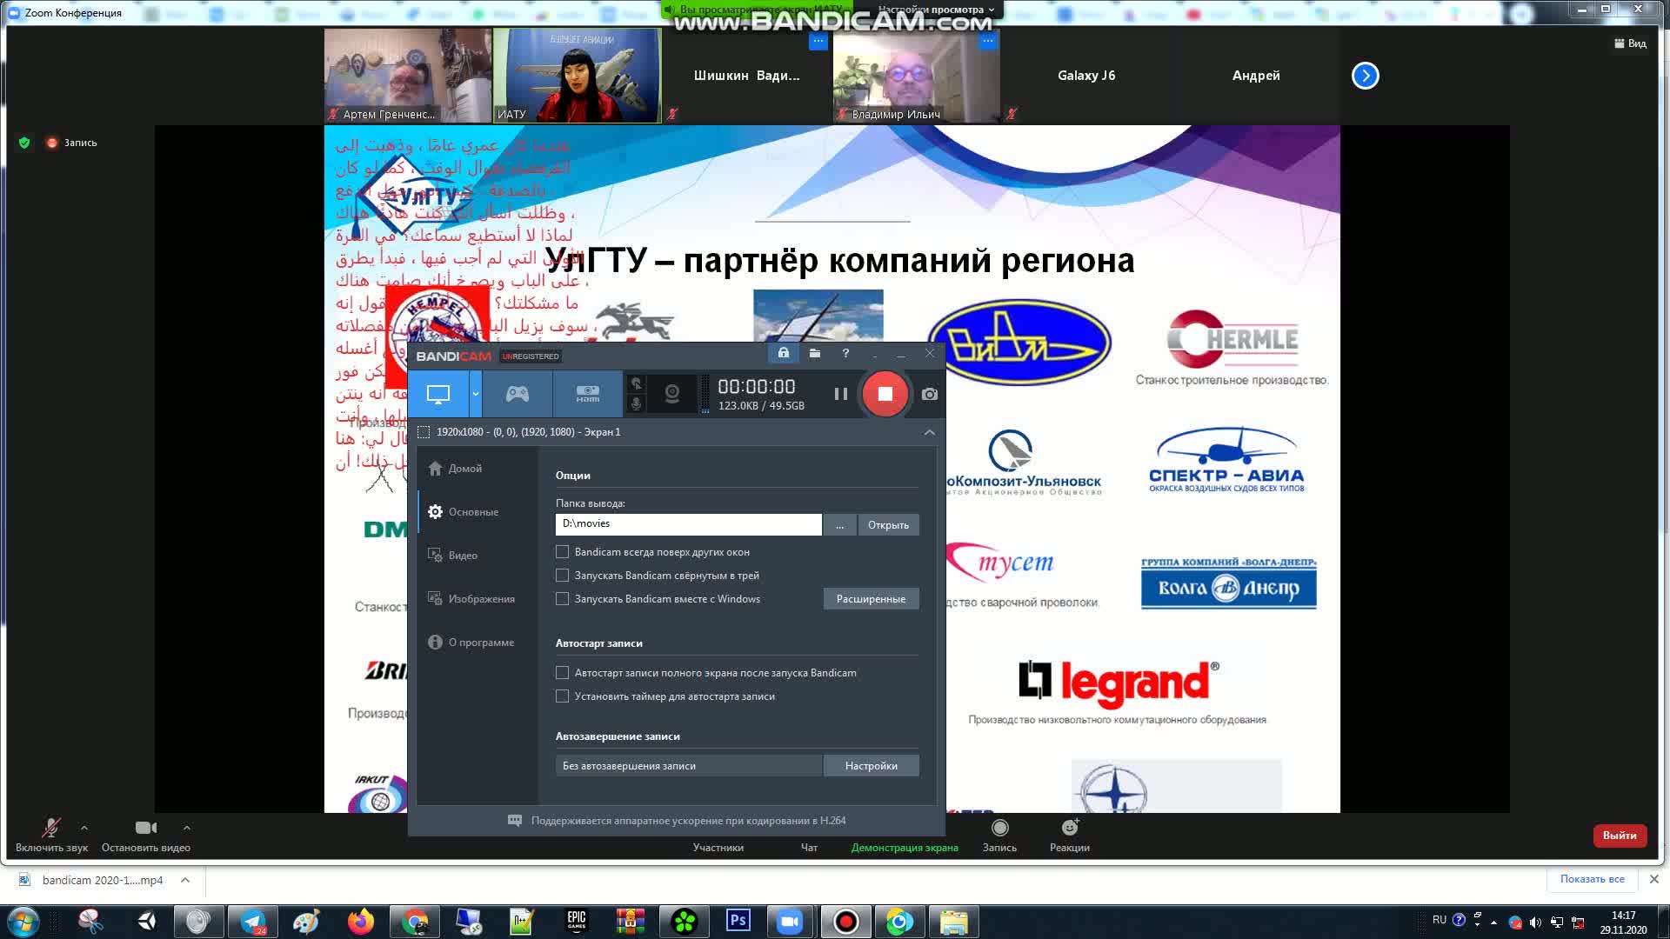
Task: Click Демонстрация экрана in Zoom
Action: coord(905,847)
